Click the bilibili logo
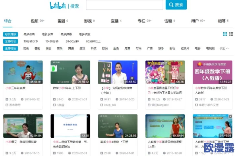The image size is (236, 156). (58, 5)
